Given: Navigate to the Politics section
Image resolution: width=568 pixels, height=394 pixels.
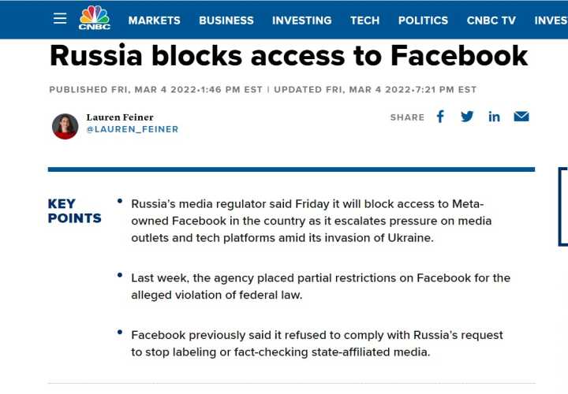Looking at the screenshot, I should click(x=423, y=20).
